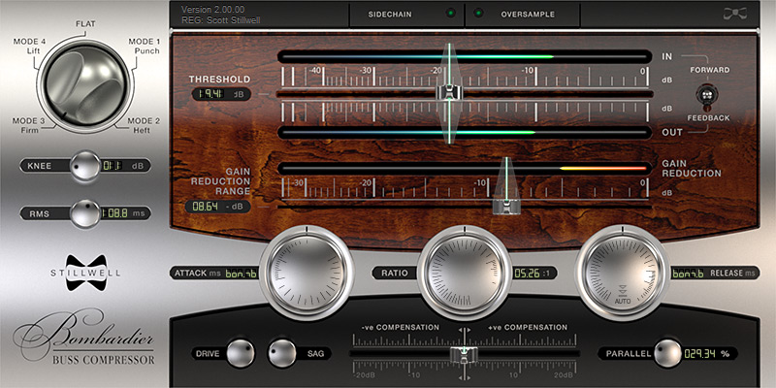Click the FORWARD label
This screenshot has width=776, height=388.
click(710, 70)
